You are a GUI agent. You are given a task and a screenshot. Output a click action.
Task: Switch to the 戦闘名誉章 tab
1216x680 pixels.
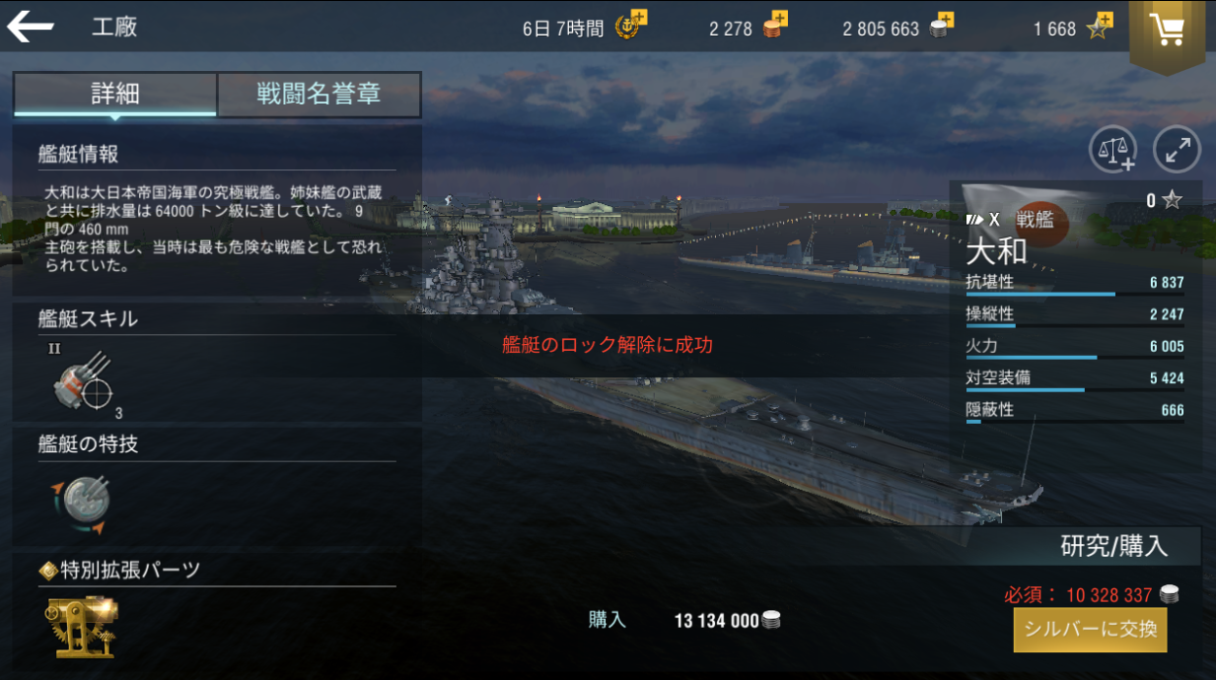coord(319,95)
